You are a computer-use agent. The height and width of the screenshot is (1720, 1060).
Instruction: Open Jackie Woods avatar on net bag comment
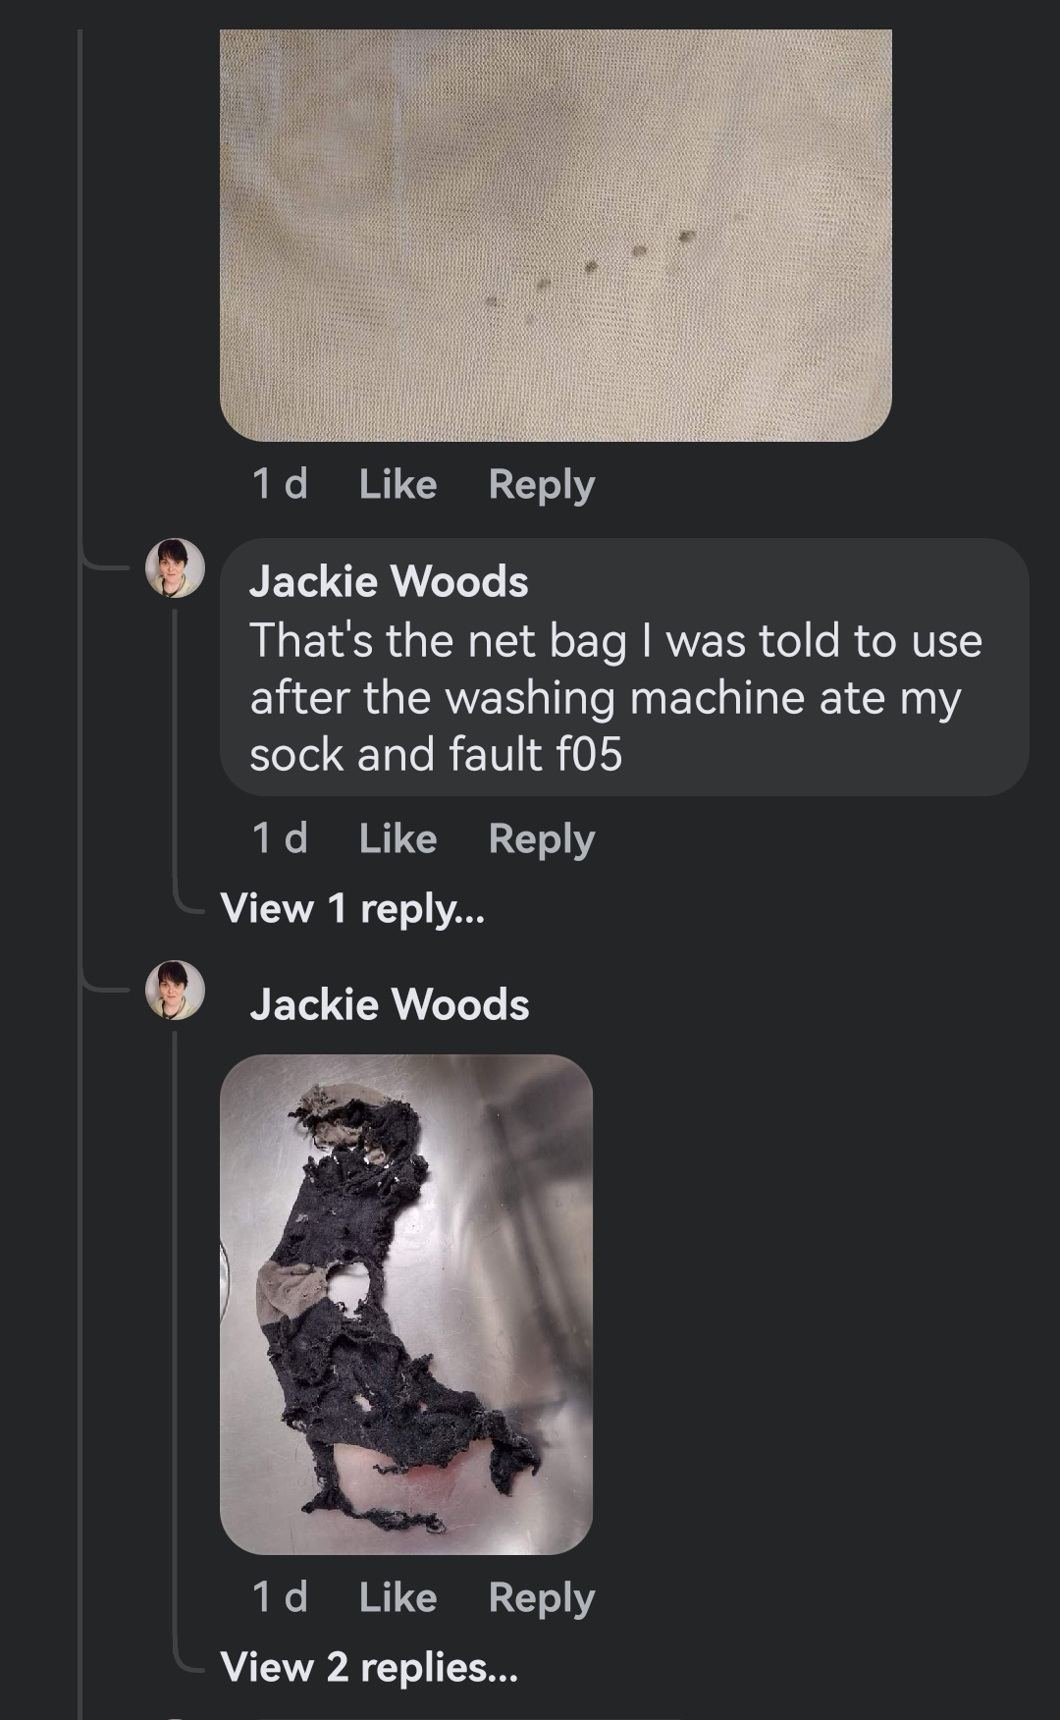coord(175,567)
